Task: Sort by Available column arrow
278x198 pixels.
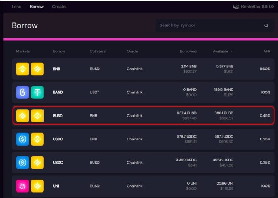Action: tap(232, 51)
